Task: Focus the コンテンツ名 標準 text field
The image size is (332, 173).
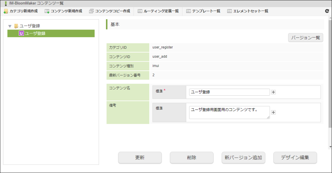Action: coord(229,92)
